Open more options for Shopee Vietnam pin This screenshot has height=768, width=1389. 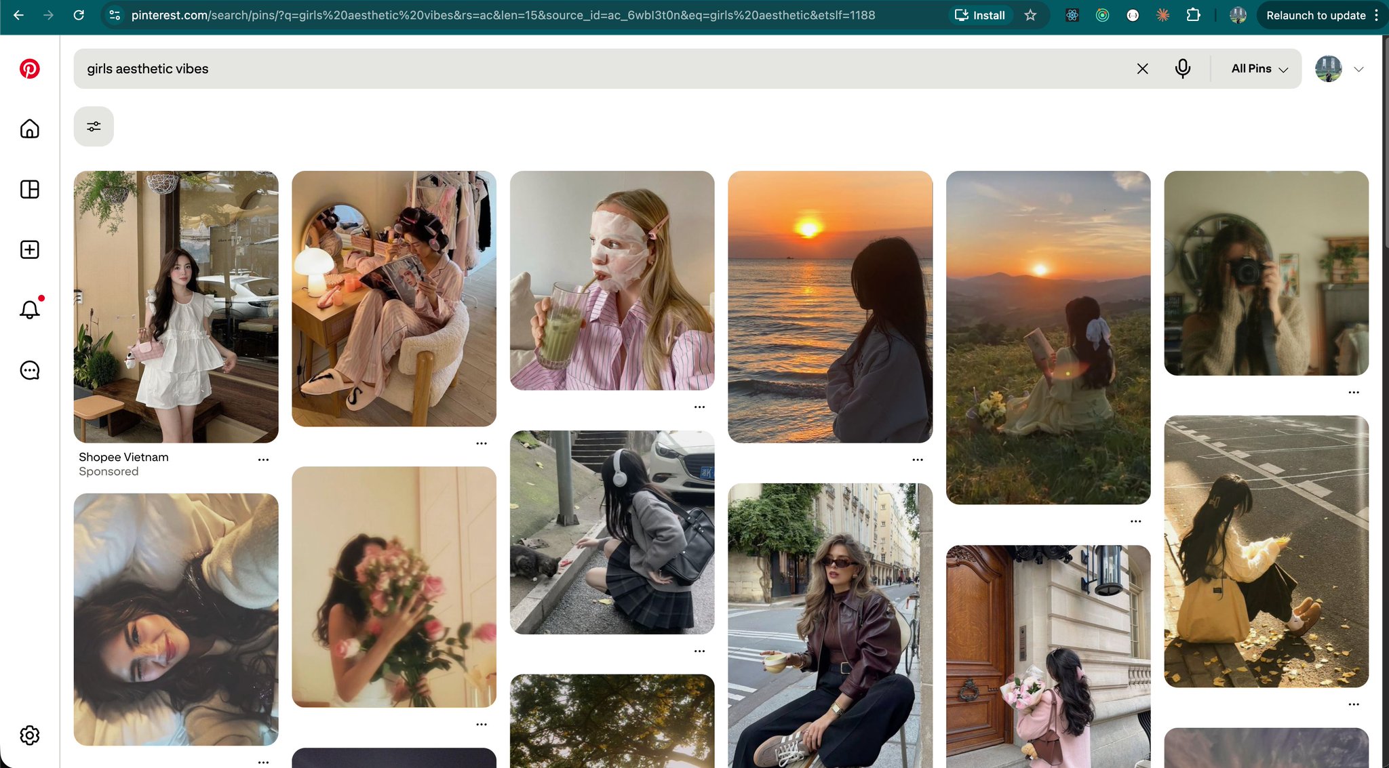point(263,460)
